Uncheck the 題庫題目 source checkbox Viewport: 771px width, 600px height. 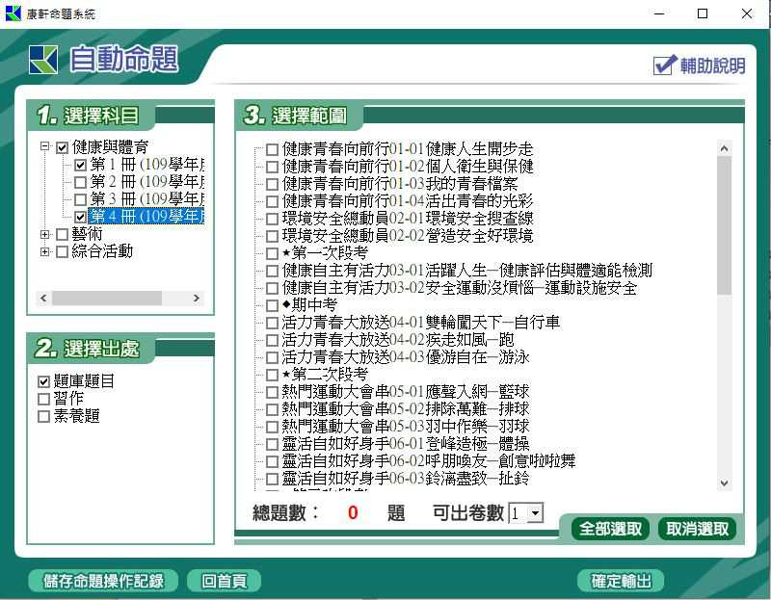(43, 381)
